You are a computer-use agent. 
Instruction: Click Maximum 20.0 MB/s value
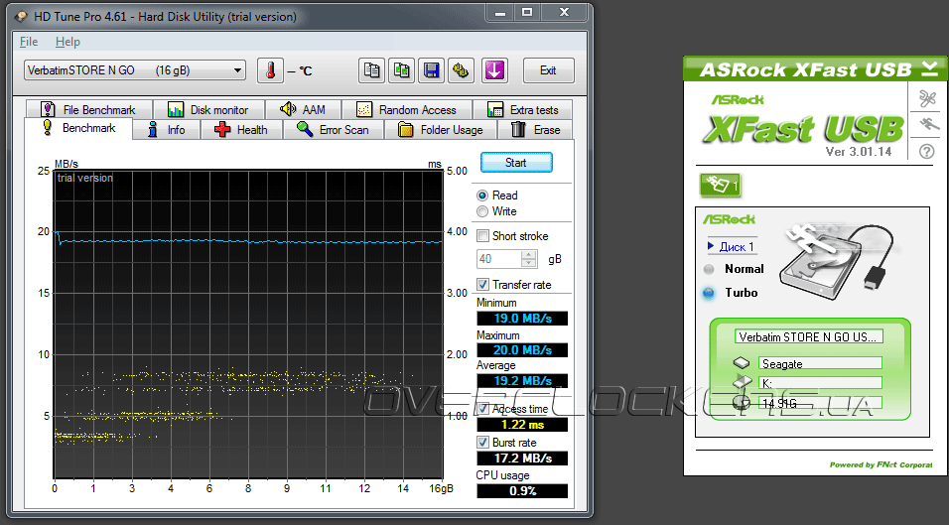pos(522,349)
